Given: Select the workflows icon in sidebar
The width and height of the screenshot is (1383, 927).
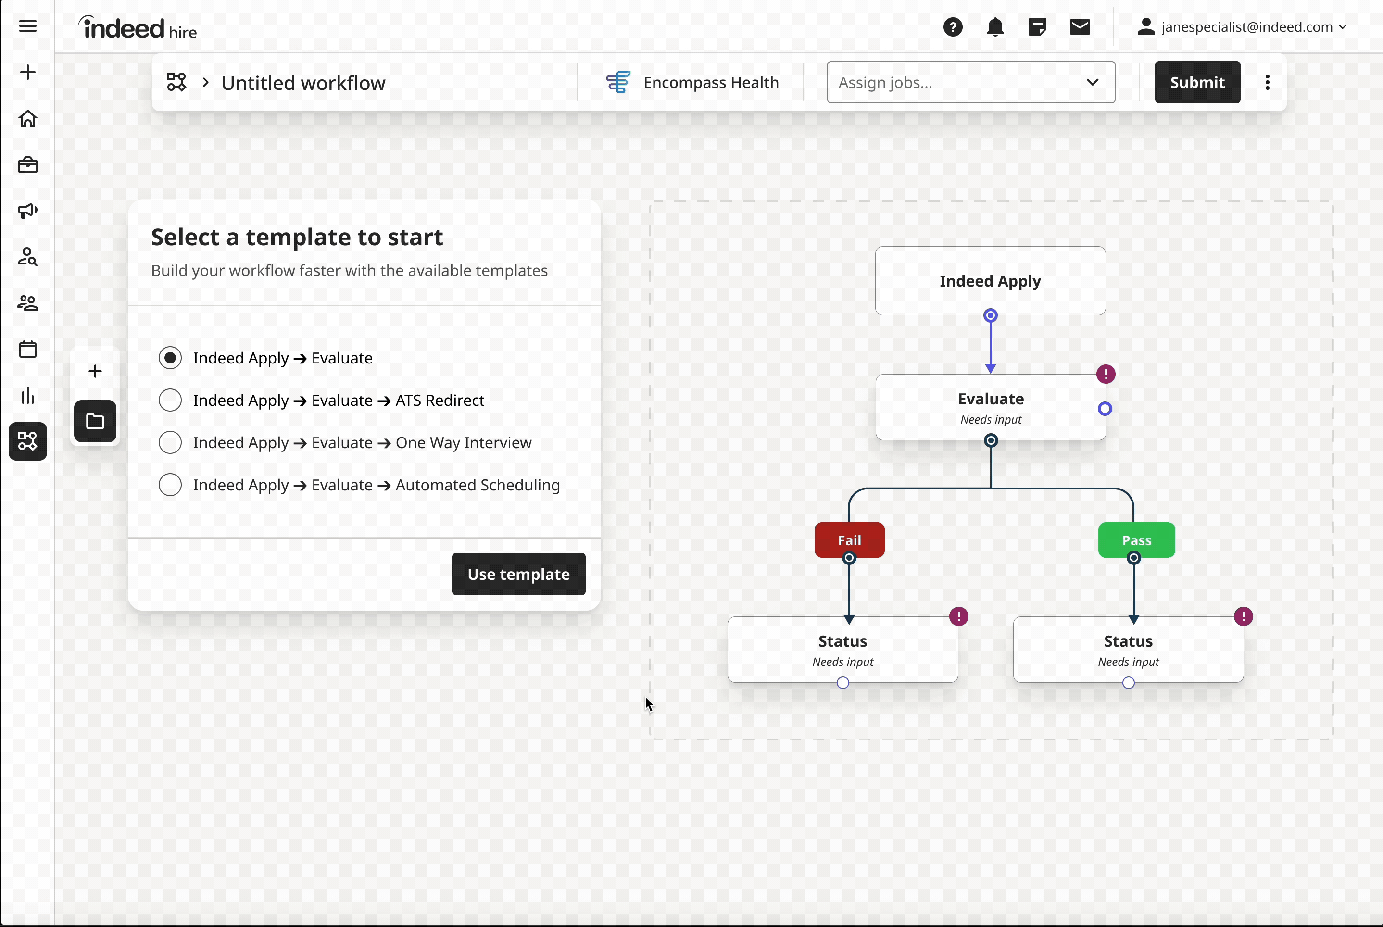Looking at the screenshot, I should 28,441.
